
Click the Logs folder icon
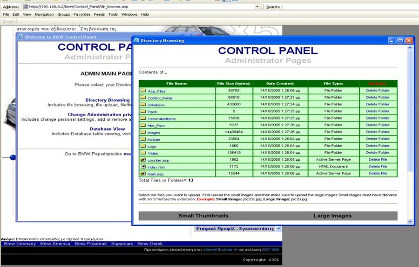[x=143, y=146]
